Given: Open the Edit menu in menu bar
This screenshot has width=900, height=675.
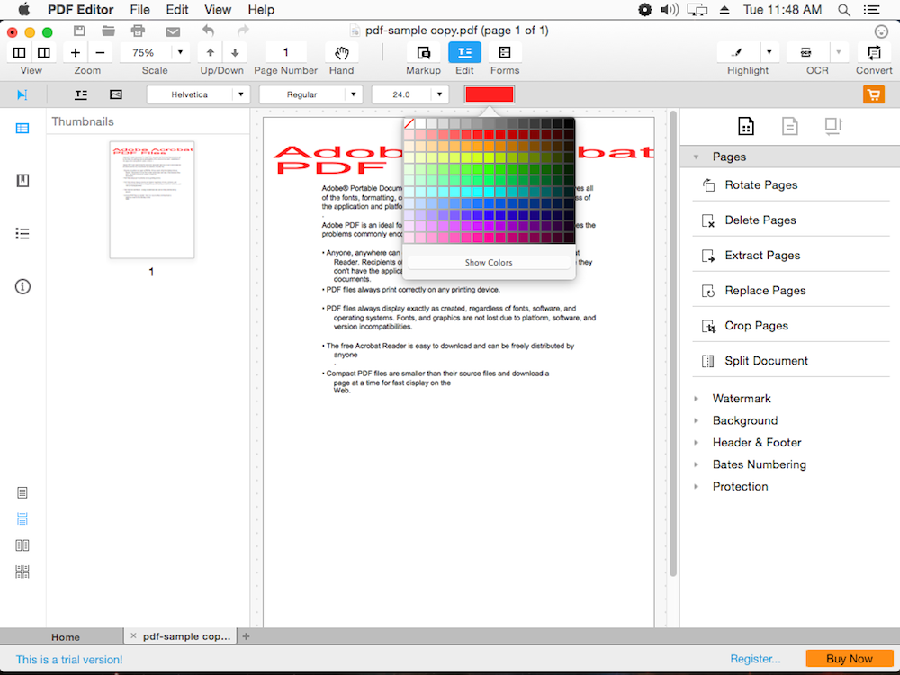Looking at the screenshot, I should click(177, 10).
